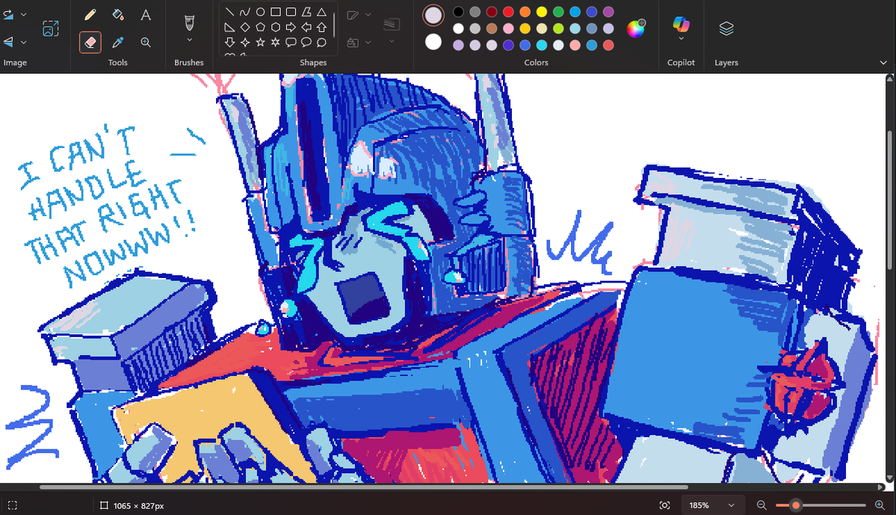Select the Down arrow shape
The height and width of the screenshot is (515, 896).
click(x=229, y=43)
